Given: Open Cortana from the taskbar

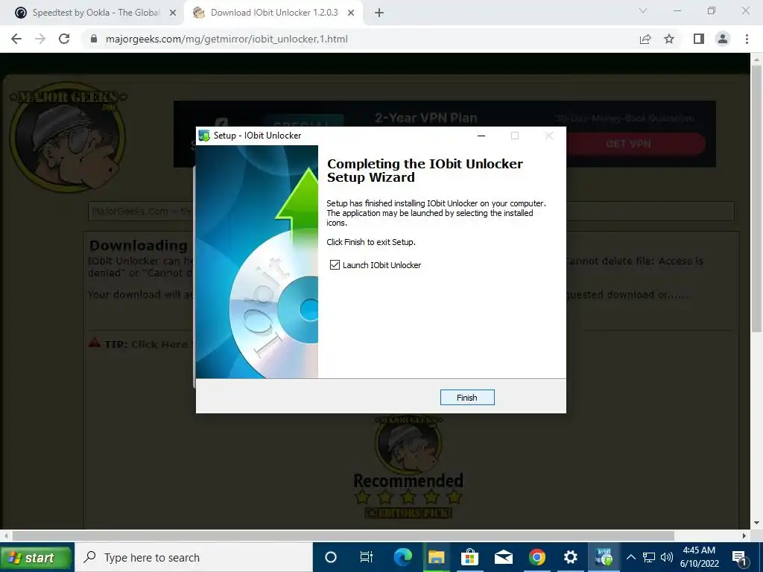Looking at the screenshot, I should [330, 557].
